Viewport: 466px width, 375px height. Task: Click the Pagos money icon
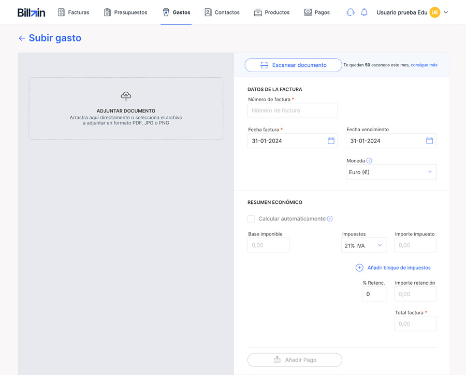click(x=308, y=12)
